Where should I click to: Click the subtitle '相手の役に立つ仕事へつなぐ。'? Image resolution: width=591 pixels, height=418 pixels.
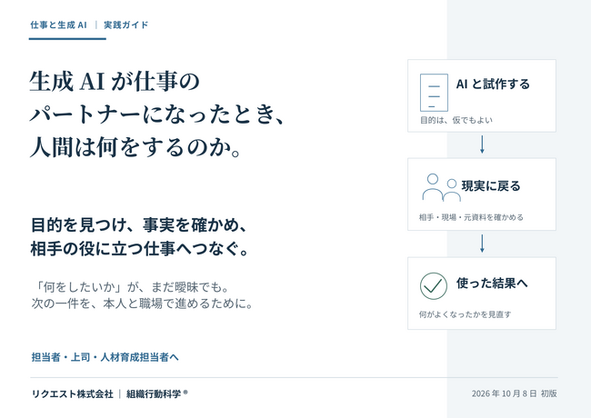[x=139, y=249]
